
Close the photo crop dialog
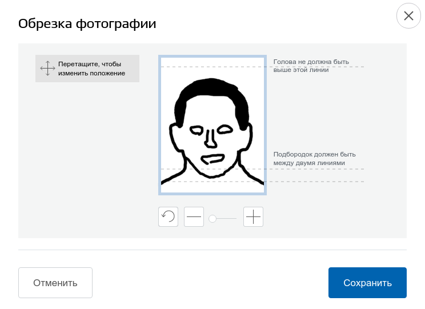click(x=408, y=16)
